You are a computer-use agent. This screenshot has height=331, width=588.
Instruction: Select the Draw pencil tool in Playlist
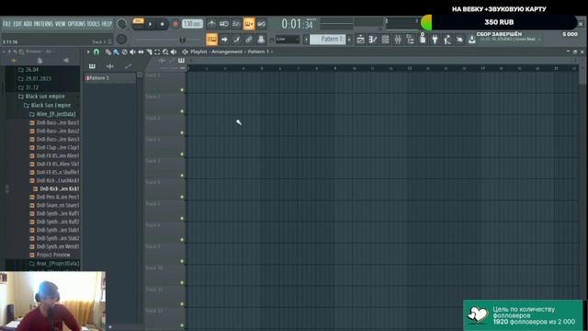pos(108,51)
